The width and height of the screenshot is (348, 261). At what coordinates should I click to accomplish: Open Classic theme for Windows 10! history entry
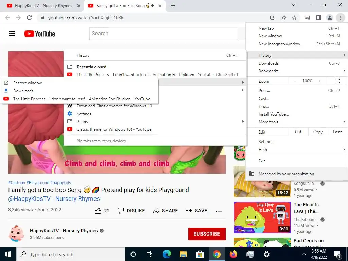click(155, 129)
